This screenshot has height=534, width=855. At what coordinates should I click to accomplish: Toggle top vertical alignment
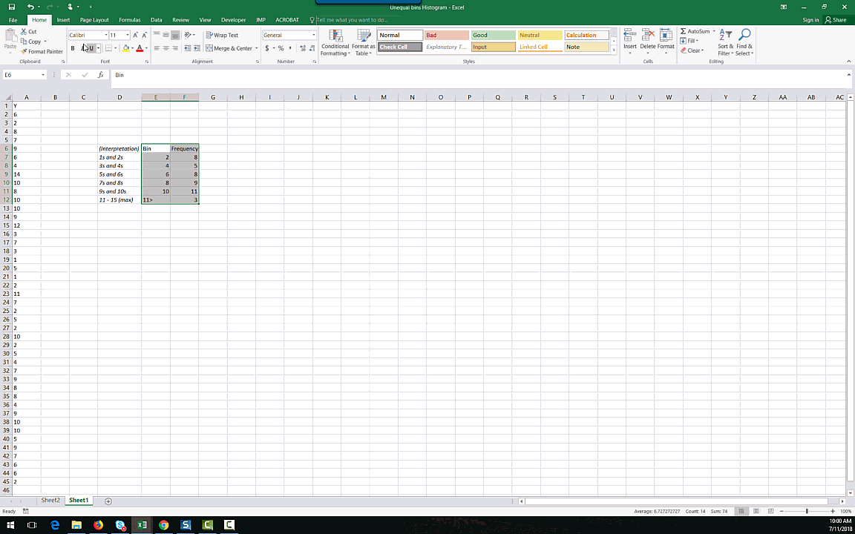tap(157, 35)
